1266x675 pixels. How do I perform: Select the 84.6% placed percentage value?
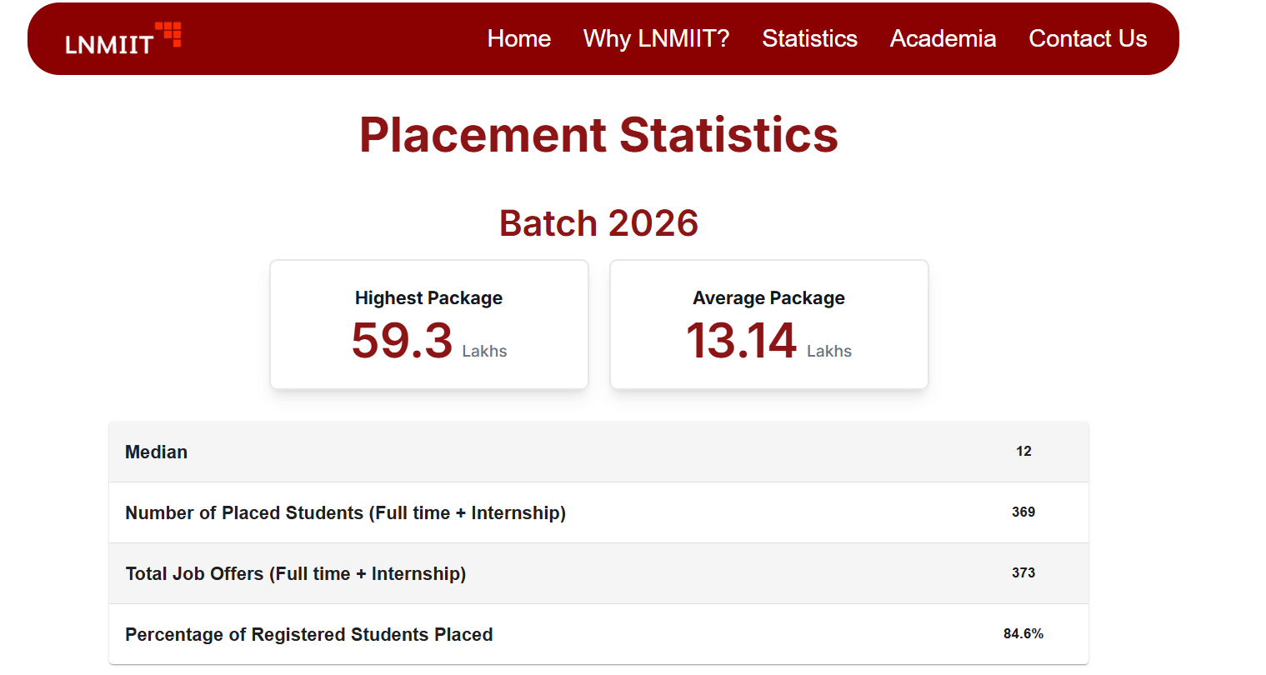tap(1023, 634)
